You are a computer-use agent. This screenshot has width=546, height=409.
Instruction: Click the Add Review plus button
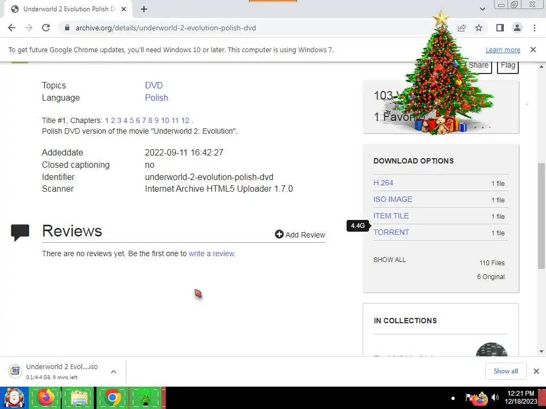pos(300,235)
